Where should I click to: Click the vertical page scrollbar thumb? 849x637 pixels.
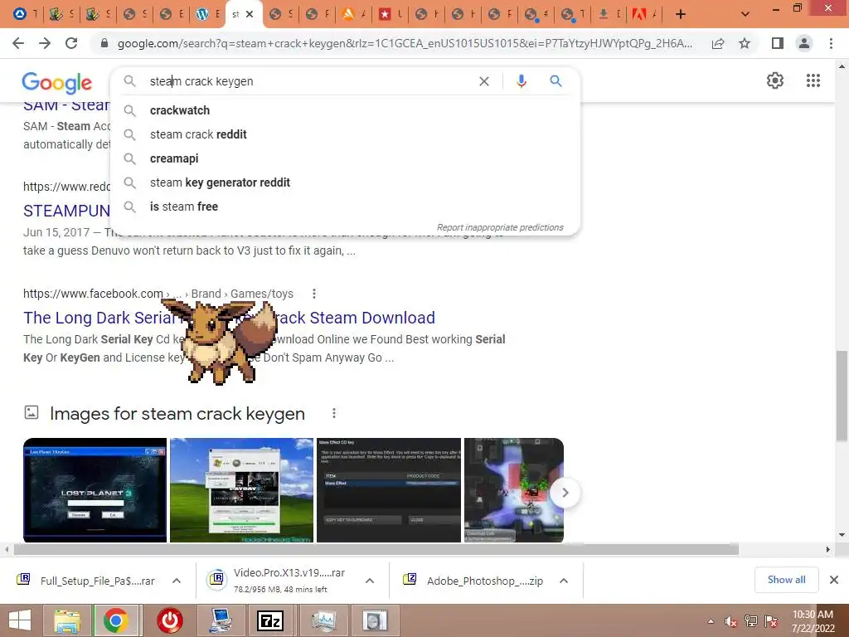[x=842, y=396]
